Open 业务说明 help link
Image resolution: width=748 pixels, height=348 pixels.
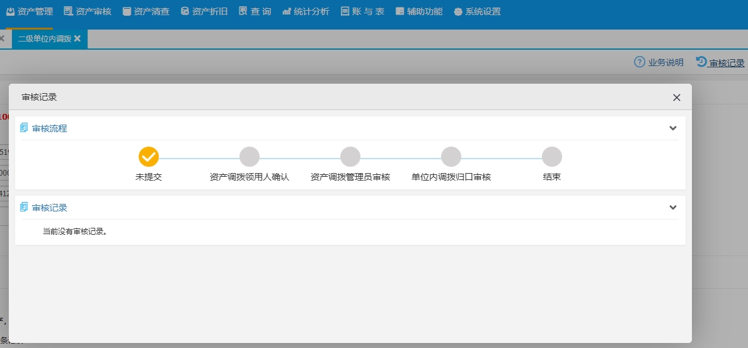(x=659, y=62)
